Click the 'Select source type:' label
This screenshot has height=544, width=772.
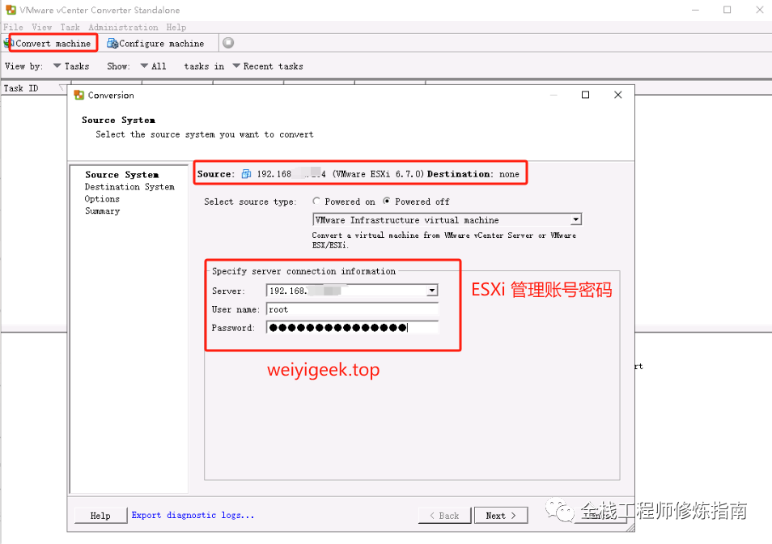click(250, 202)
